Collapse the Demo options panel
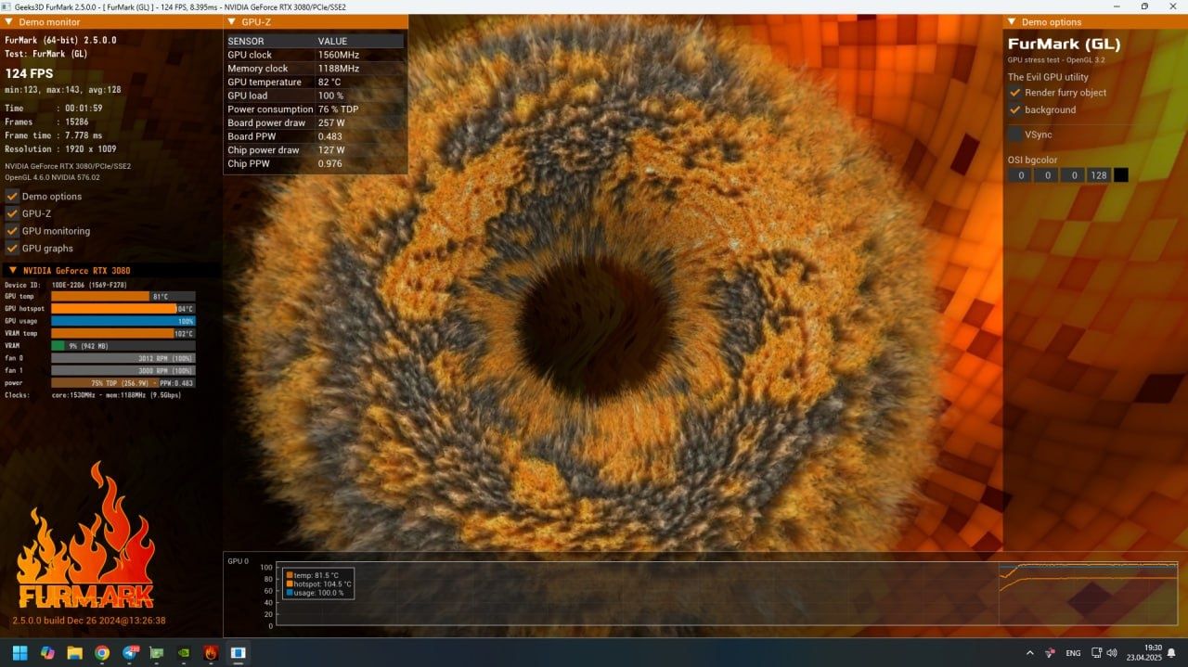 click(x=1012, y=21)
